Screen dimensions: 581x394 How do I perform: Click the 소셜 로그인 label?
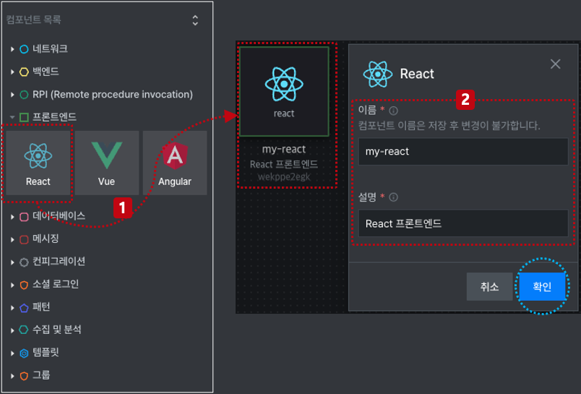point(56,284)
